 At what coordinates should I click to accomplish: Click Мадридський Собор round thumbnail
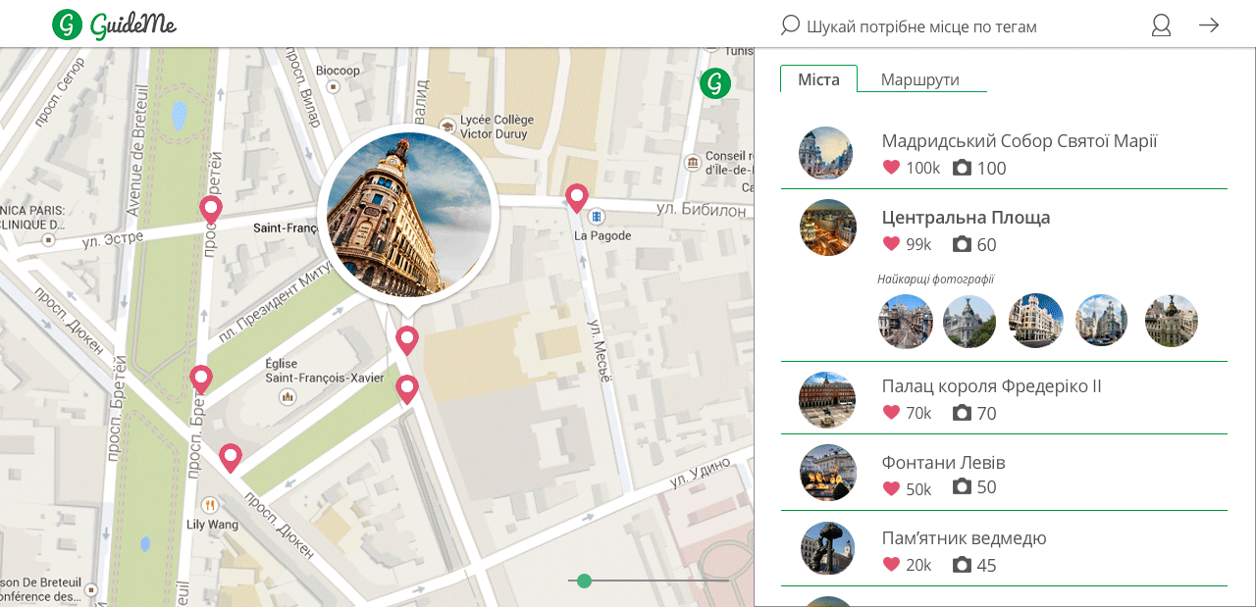(826, 153)
